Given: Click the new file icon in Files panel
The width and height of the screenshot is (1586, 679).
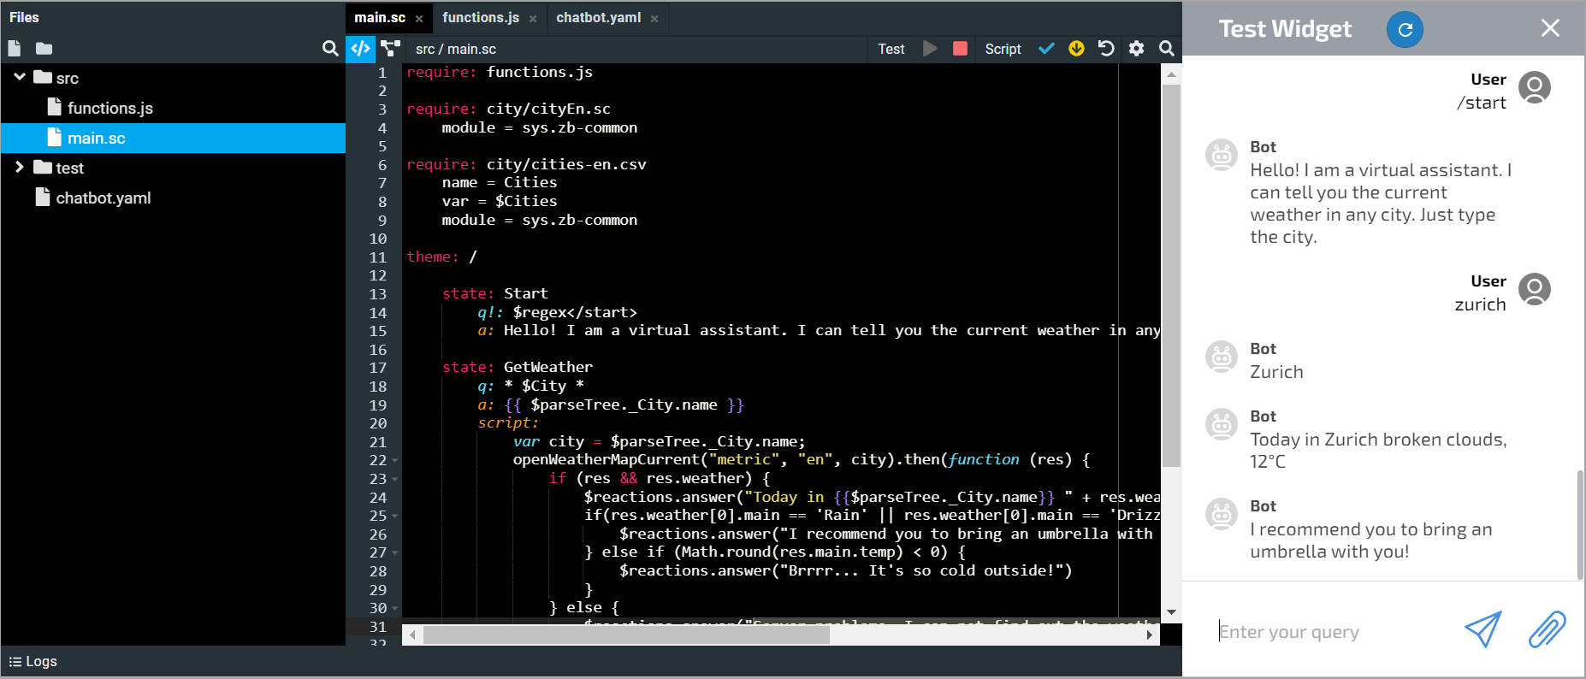Looking at the screenshot, I should pyautogui.click(x=15, y=49).
